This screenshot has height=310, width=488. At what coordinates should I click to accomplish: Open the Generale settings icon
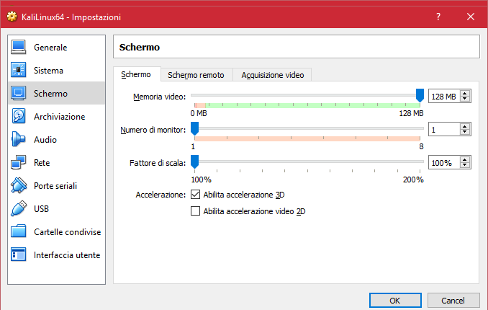19,47
